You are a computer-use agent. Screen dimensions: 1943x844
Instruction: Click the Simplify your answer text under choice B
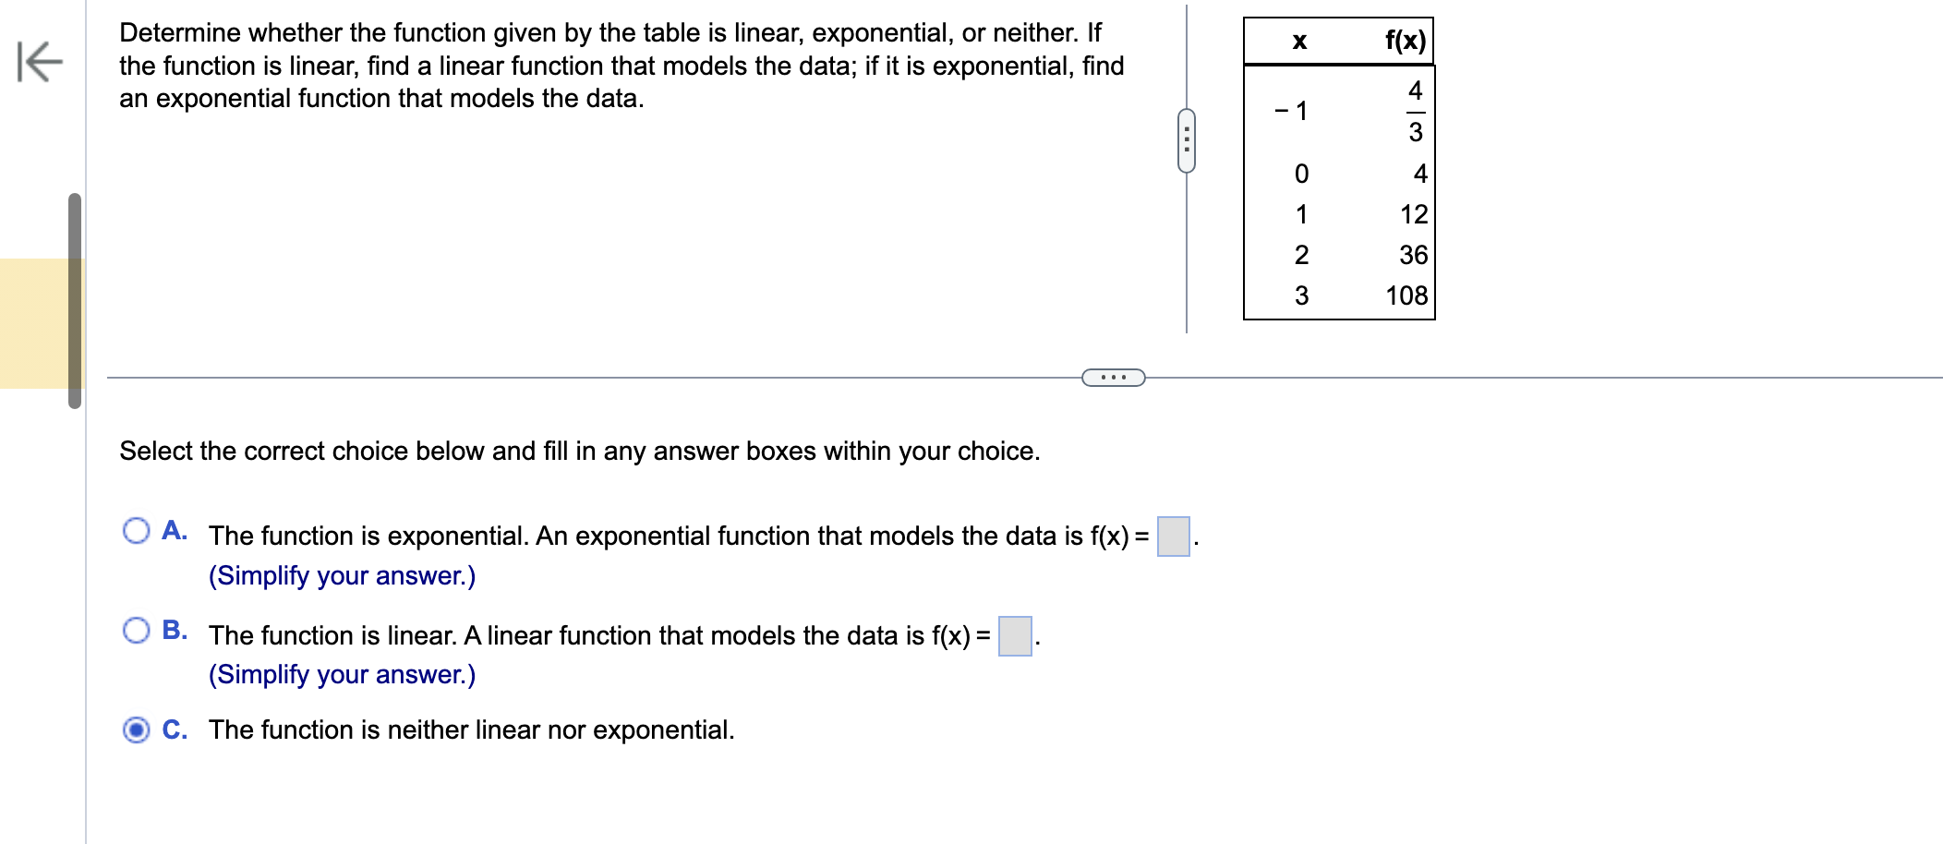pos(342,675)
